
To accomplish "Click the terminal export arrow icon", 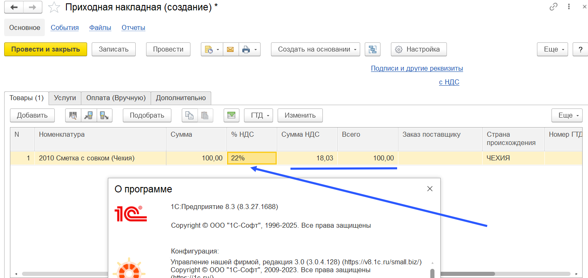I will click(x=105, y=116).
